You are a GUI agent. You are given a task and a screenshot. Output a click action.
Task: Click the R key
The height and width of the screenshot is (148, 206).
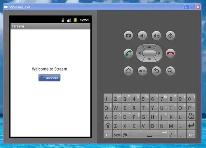(x=135, y=107)
